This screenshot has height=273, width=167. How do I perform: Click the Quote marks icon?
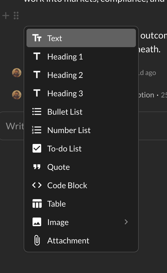click(37, 167)
